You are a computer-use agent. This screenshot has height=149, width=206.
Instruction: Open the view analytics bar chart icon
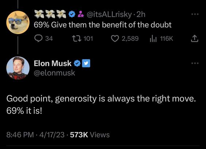[153, 38]
